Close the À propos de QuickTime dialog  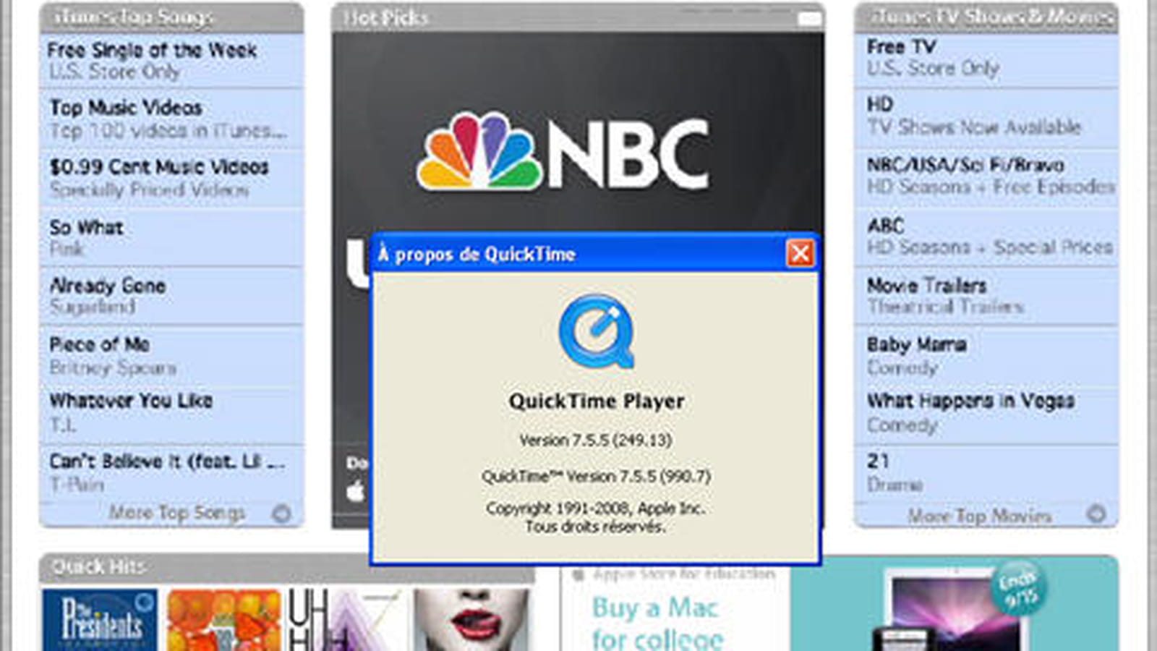[800, 253]
